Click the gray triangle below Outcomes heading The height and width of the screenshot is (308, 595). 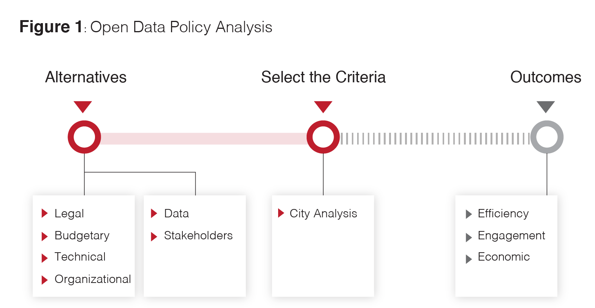[x=546, y=107]
